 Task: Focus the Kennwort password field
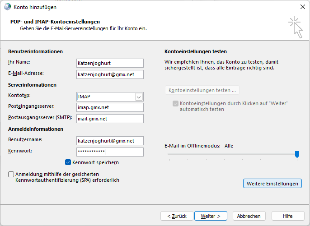click(110, 152)
